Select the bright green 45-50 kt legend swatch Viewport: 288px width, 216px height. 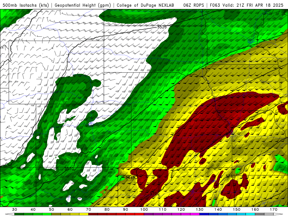tap(47, 214)
